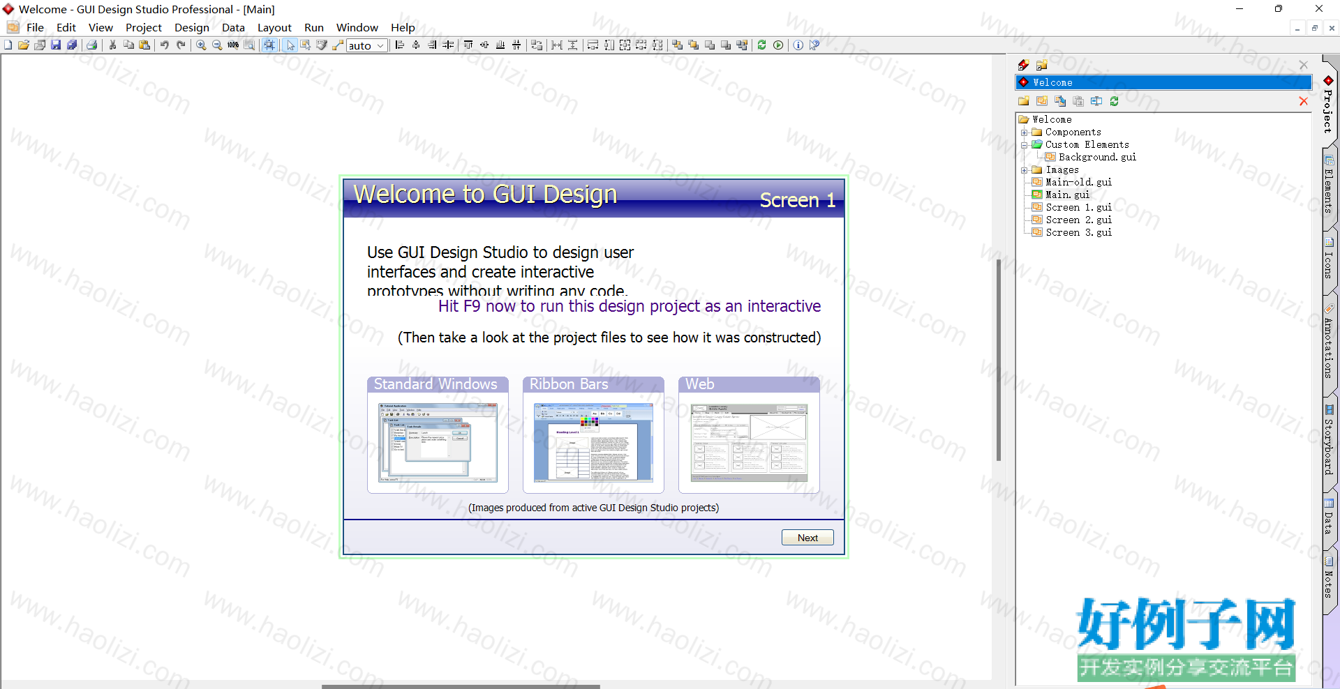Switch to the Data side tab
This screenshot has width=1340, height=689.
1330,519
